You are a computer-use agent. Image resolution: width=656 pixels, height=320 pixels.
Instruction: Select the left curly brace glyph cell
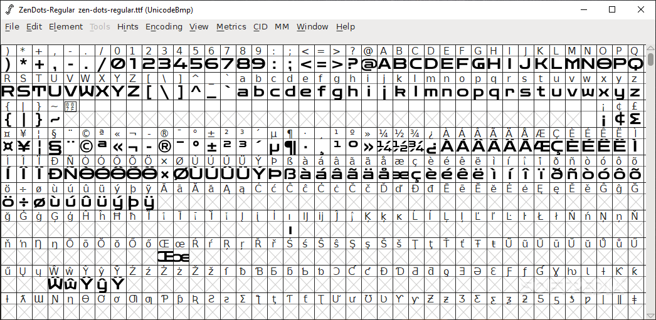[x=8, y=119]
